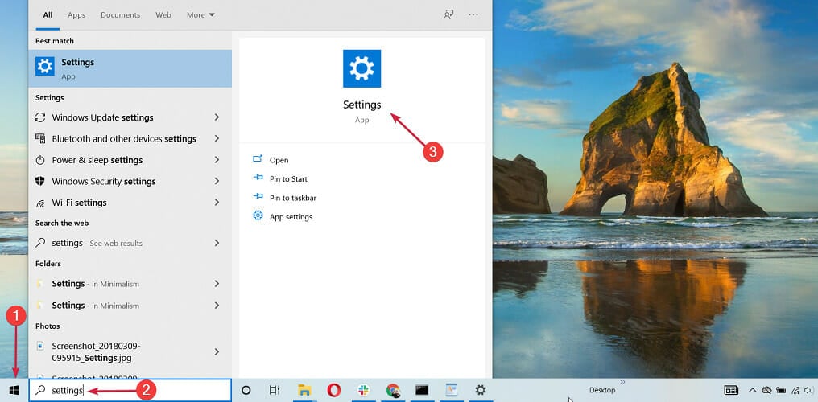Launch Opera browser from the taskbar
Screen dimensions: 818x402
click(334, 390)
